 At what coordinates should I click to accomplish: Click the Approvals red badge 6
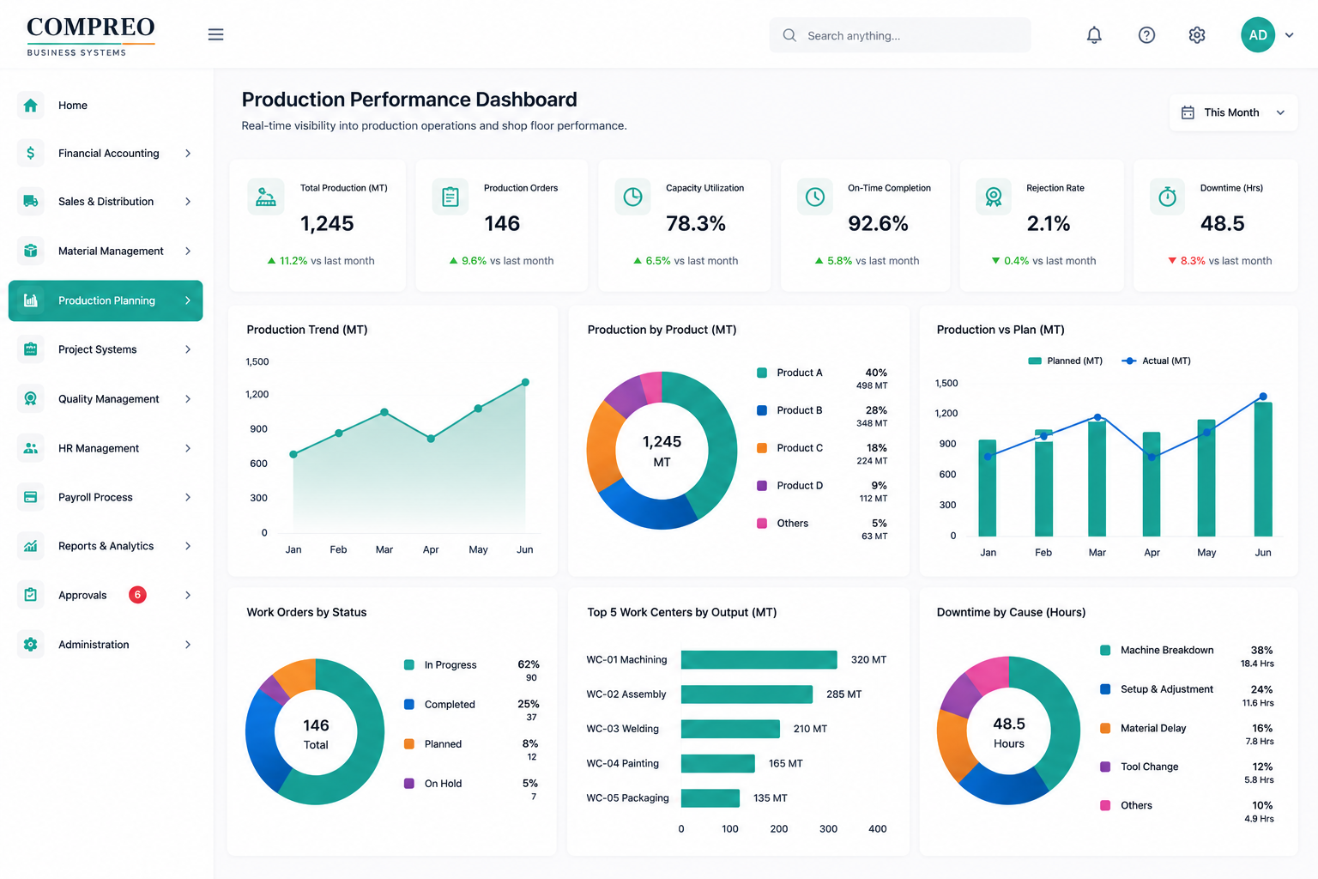(137, 594)
